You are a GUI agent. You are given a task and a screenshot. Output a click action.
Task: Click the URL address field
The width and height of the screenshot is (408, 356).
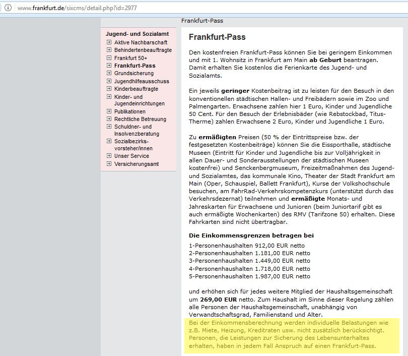[x=211, y=8]
